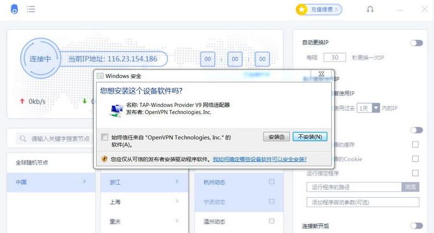Click the Windows 安全 title bar icon
The height and width of the screenshot is (233, 434).
pos(100,76)
